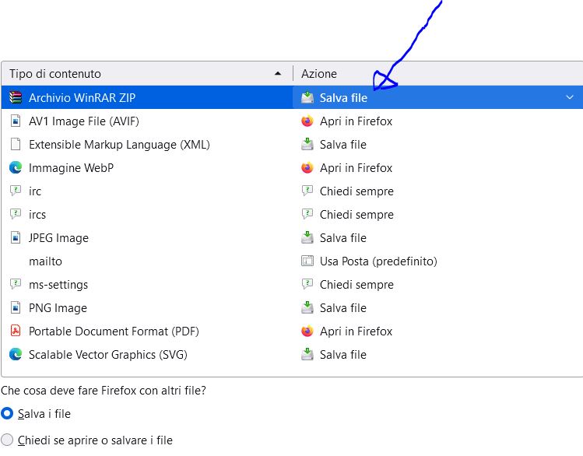Click the Edge icon beside Immagine WebP

click(x=16, y=167)
